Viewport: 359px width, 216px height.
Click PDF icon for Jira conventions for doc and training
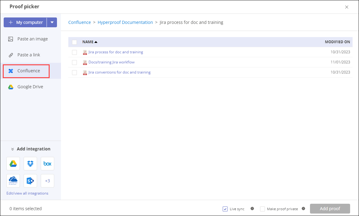tap(85, 72)
